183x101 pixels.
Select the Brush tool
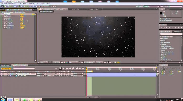31,6
